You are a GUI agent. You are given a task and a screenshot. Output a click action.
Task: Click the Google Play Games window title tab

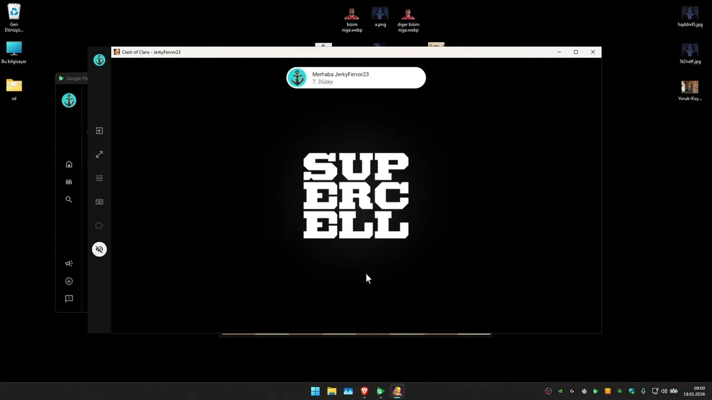tap(73, 78)
